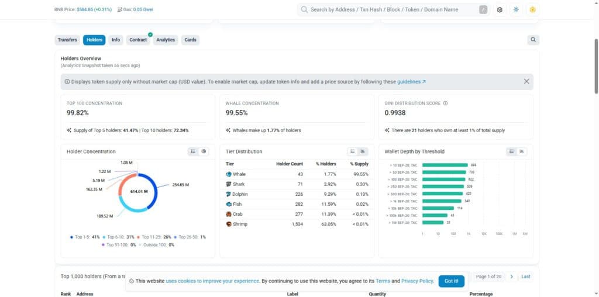Click the 614.01 M donut center value
Image resolution: width=599 pixels, height=297 pixels.
(x=139, y=191)
